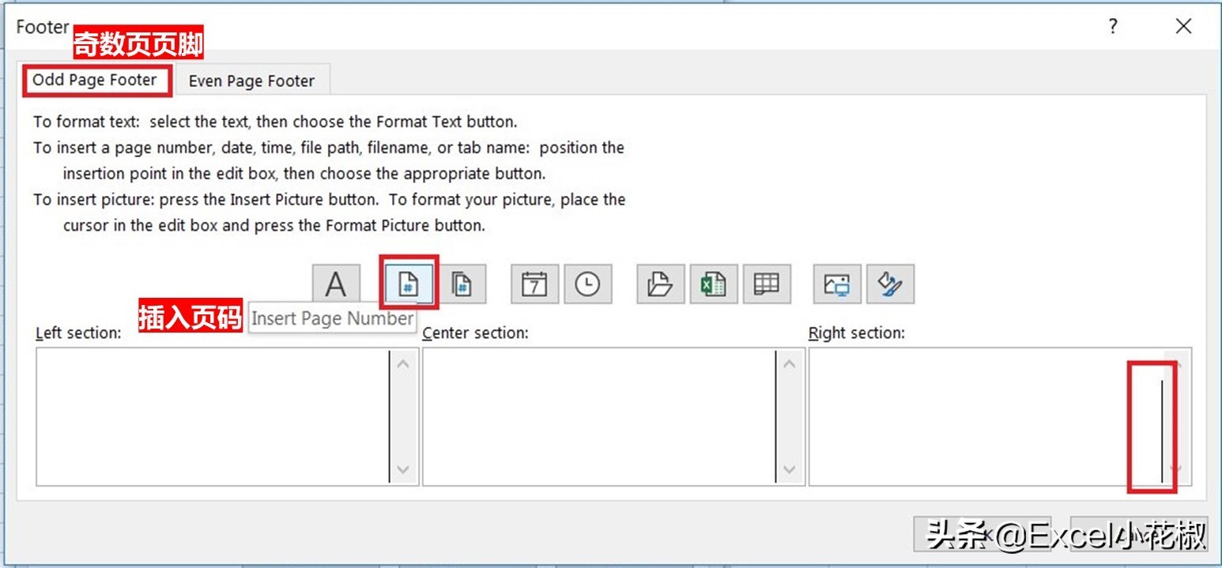Switch to the Even Page Footer tab
1222x568 pixels.
[251, 81]
